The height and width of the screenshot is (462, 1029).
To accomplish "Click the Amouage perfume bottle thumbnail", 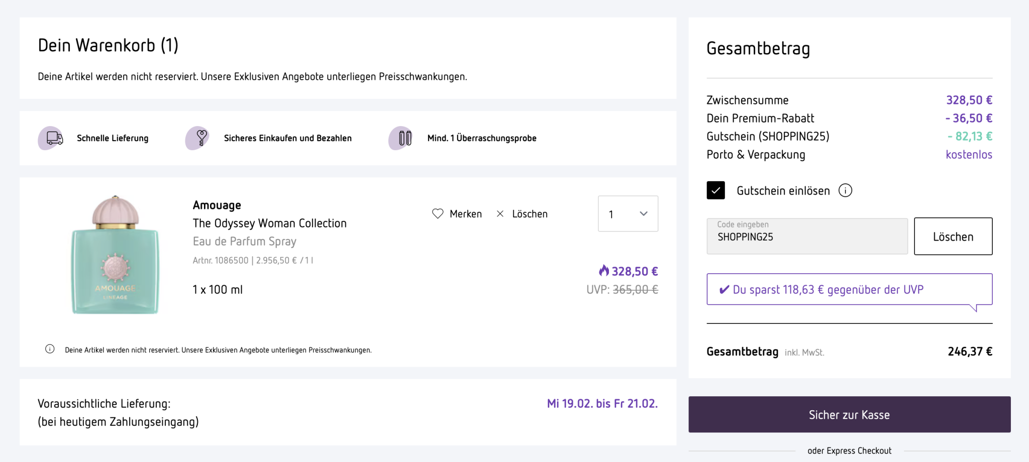I will click(115, 255).
